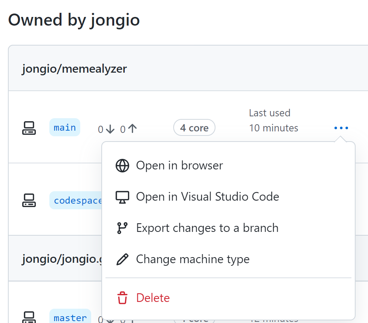Click the codespace computer icon next to master
368x323 pixels.
29,318
